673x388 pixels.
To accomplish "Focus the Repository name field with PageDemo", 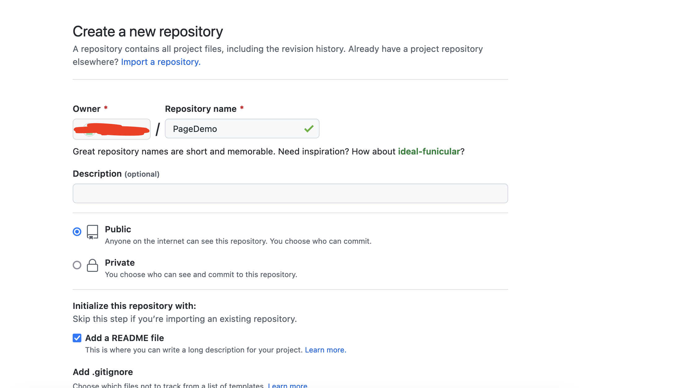I will (x=235, y=129).
